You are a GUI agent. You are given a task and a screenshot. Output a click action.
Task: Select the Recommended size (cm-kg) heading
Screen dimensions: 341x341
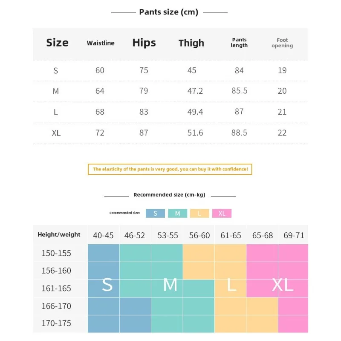169,195
